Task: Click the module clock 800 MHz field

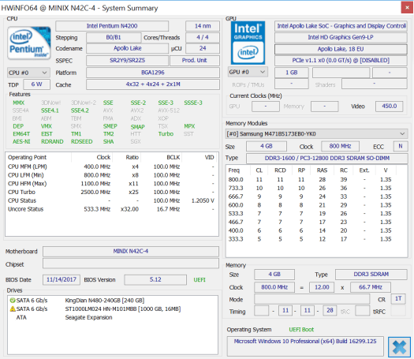Action: 340,146
